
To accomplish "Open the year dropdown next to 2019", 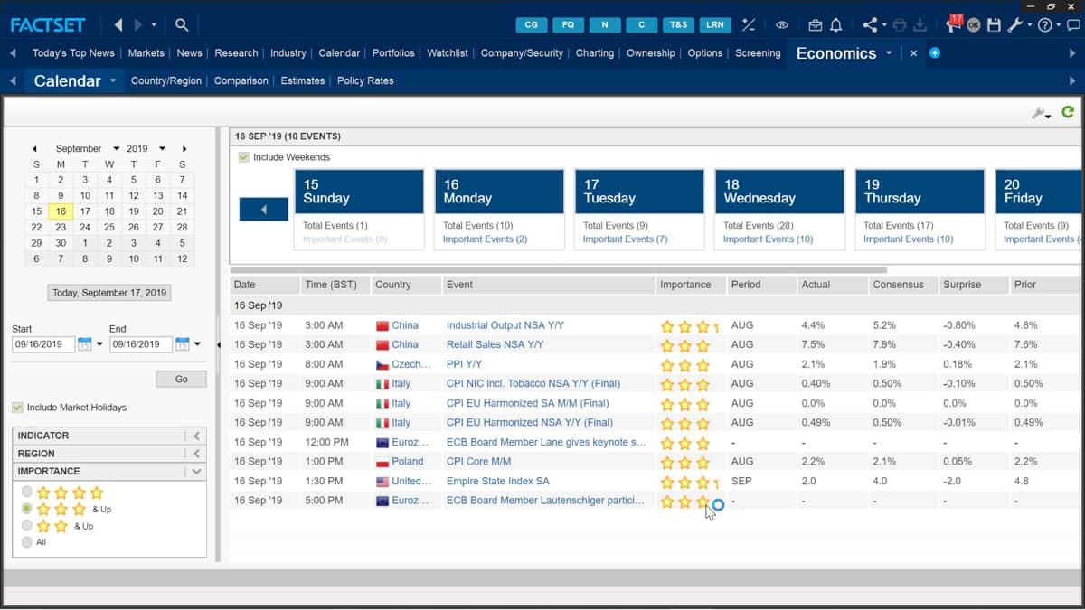I will point(162,148).
